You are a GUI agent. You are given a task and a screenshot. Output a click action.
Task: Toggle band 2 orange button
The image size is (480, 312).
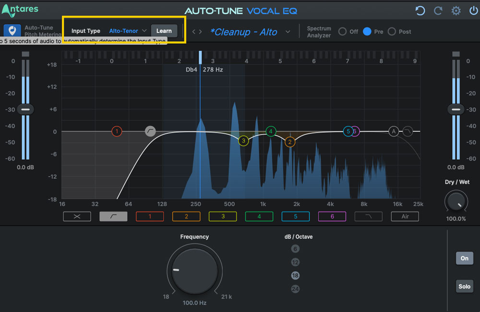(186, 216)
